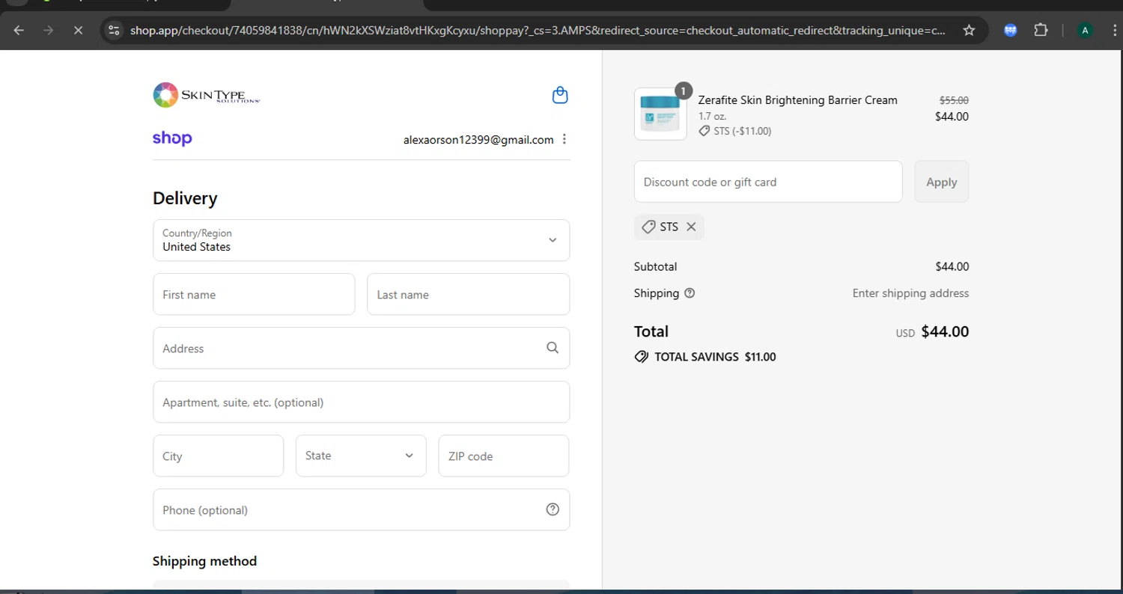The width and height of the screenshot is (1123, 594).
Task: Stop page loading with the X button
Action: click(x=78, y=31)
